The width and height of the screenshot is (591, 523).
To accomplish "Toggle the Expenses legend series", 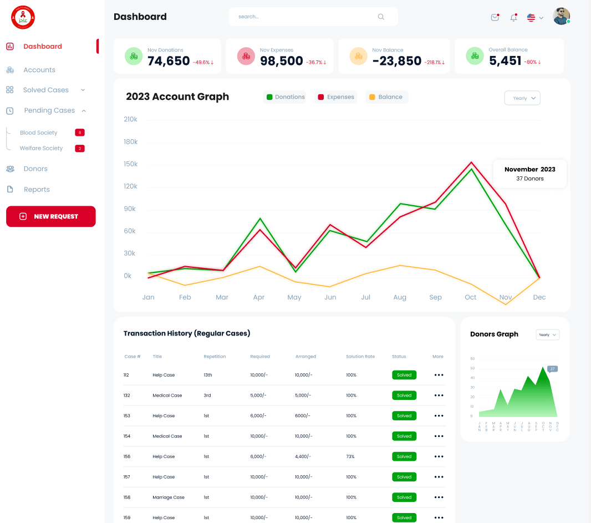I will [x=336, y=97].
